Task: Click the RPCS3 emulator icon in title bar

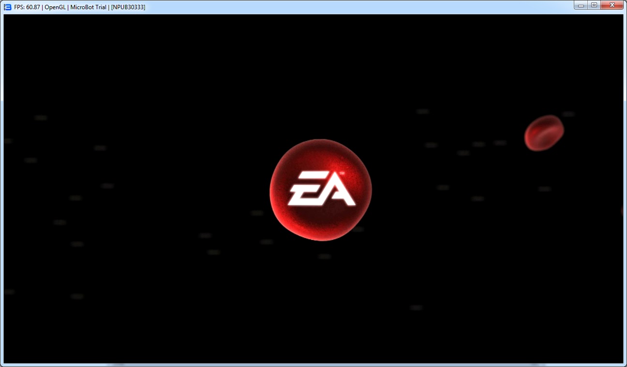Action: 8,7
